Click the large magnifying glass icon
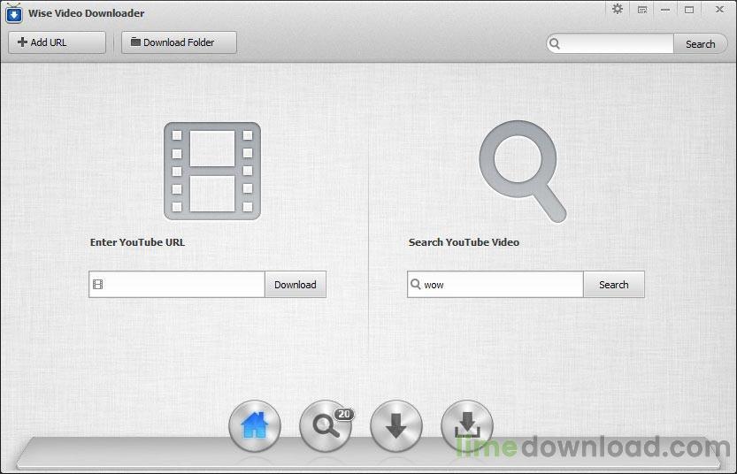The height and width of the screenshot is (474, 737). click(x=522, y=171)
